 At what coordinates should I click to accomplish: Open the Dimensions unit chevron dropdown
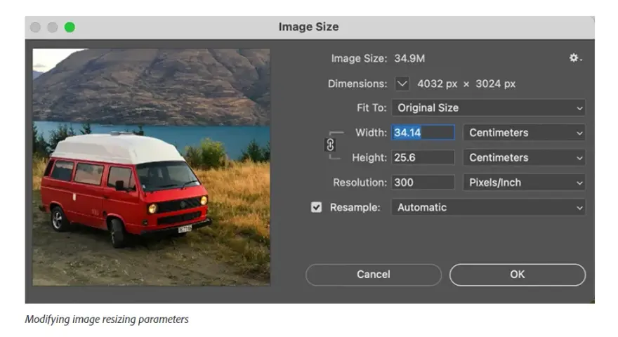coord(402,84)
